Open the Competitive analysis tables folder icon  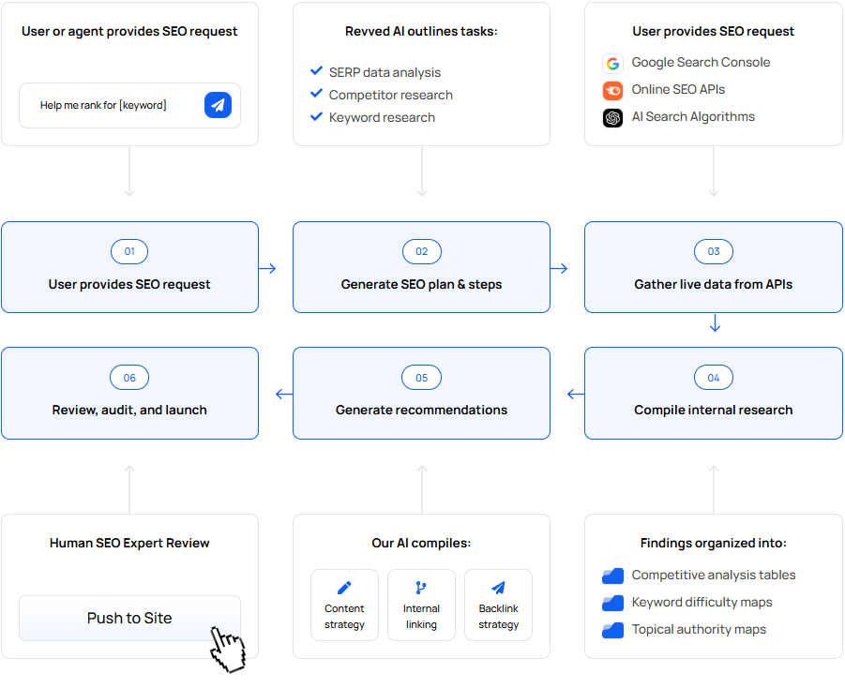point(612,576)
